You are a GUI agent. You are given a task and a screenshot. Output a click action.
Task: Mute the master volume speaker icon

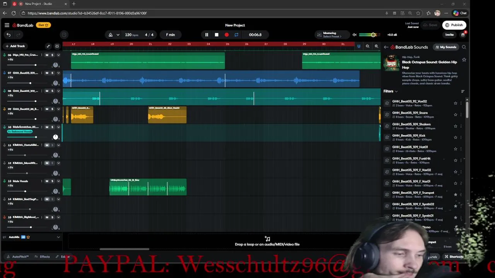click(x=354, y=35)
